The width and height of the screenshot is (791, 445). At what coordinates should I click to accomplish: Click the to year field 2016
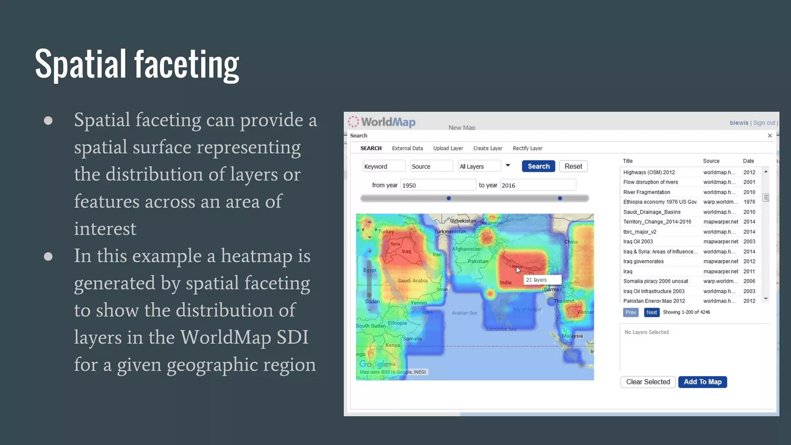[538, 185]
